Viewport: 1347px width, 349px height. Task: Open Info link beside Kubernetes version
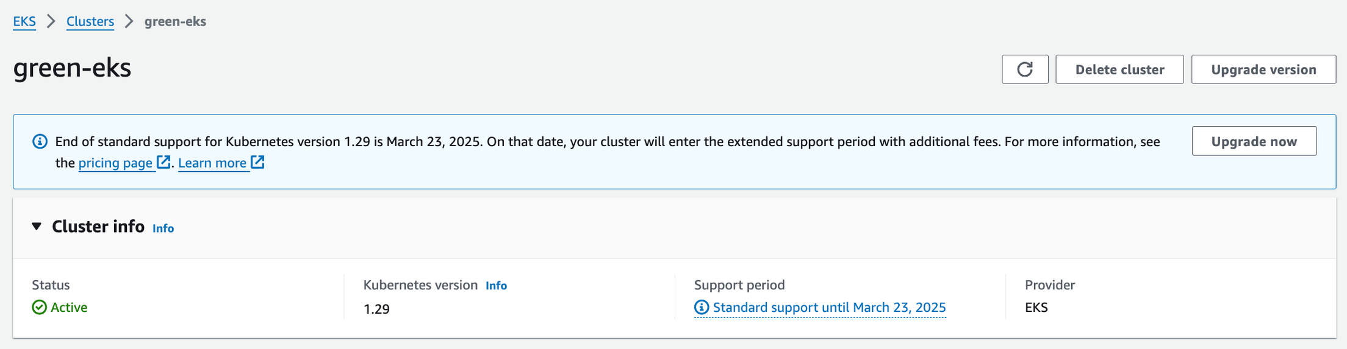click(496, 286)
